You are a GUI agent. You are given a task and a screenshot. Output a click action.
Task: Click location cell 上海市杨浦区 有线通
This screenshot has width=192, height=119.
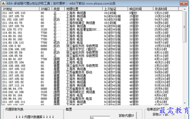point(80,23)
